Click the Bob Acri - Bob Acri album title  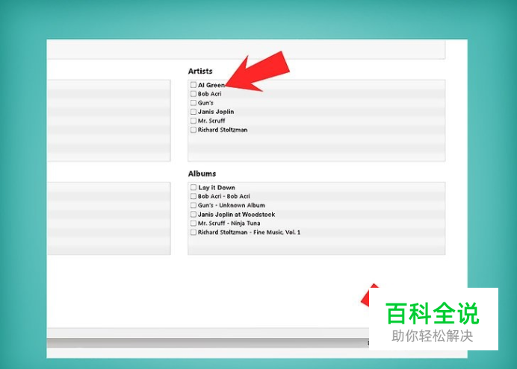point(224,196)
